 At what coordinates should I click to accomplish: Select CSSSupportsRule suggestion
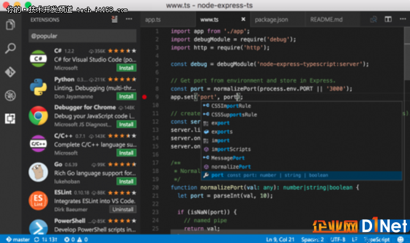(x=302, y=114)
